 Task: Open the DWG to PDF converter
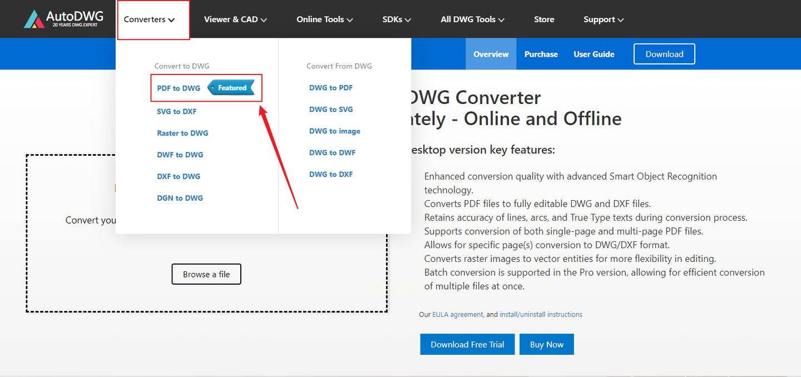[331, 88]
